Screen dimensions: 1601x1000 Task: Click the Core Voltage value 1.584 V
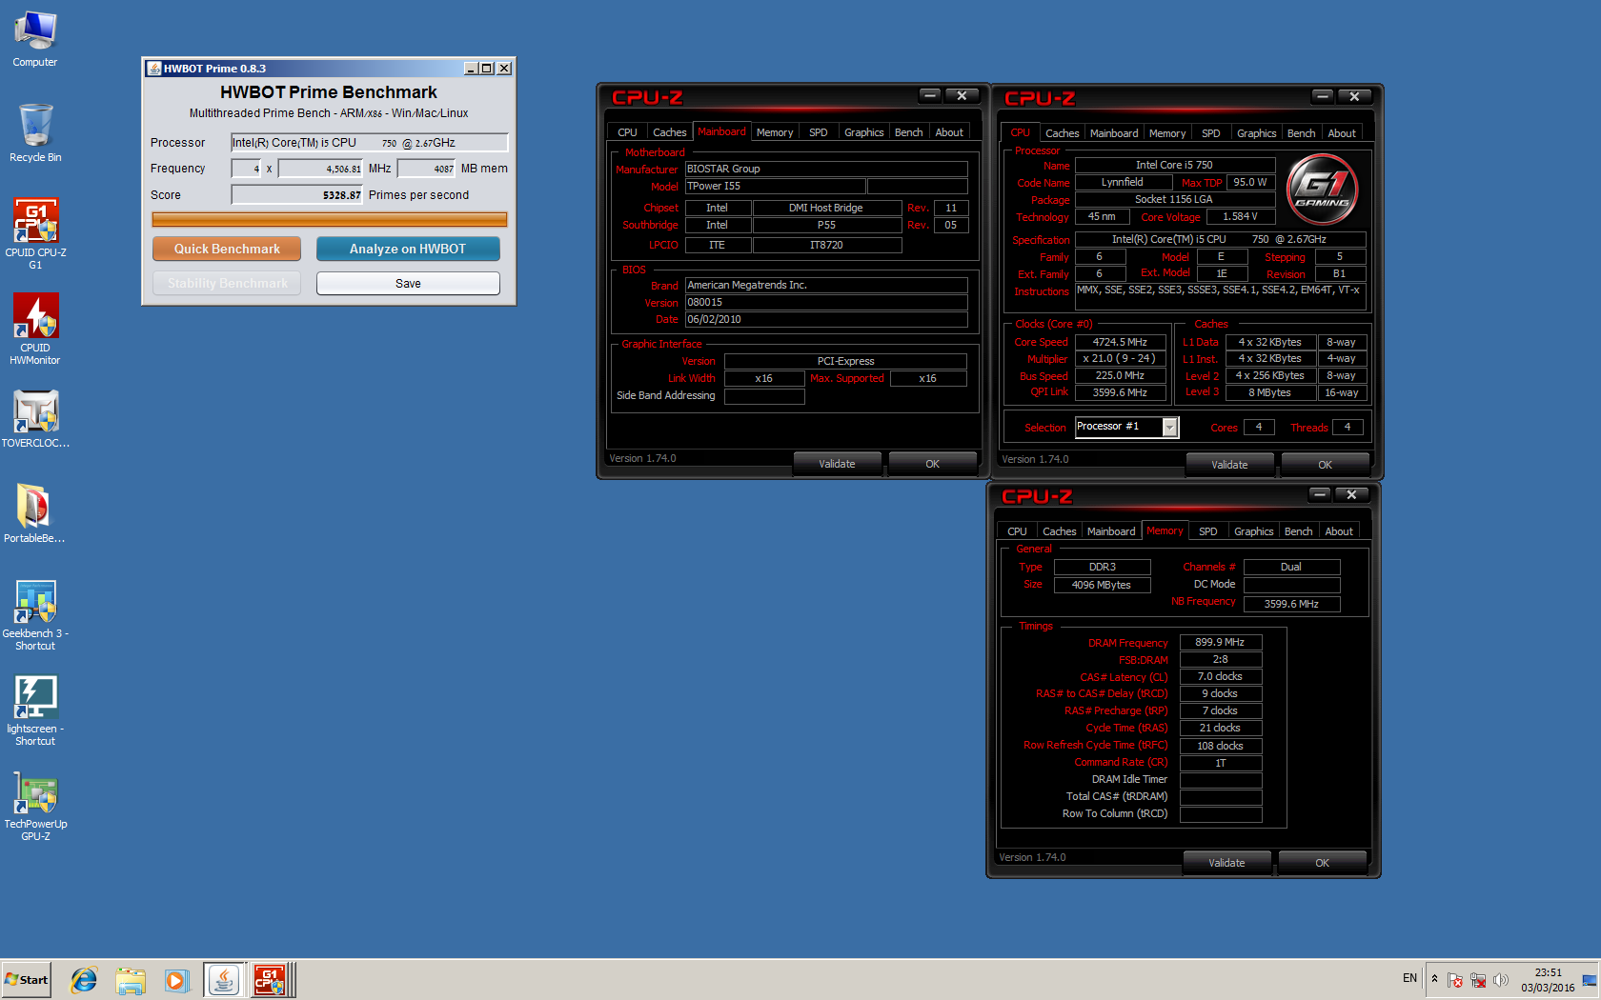(x=1241, y=216)
